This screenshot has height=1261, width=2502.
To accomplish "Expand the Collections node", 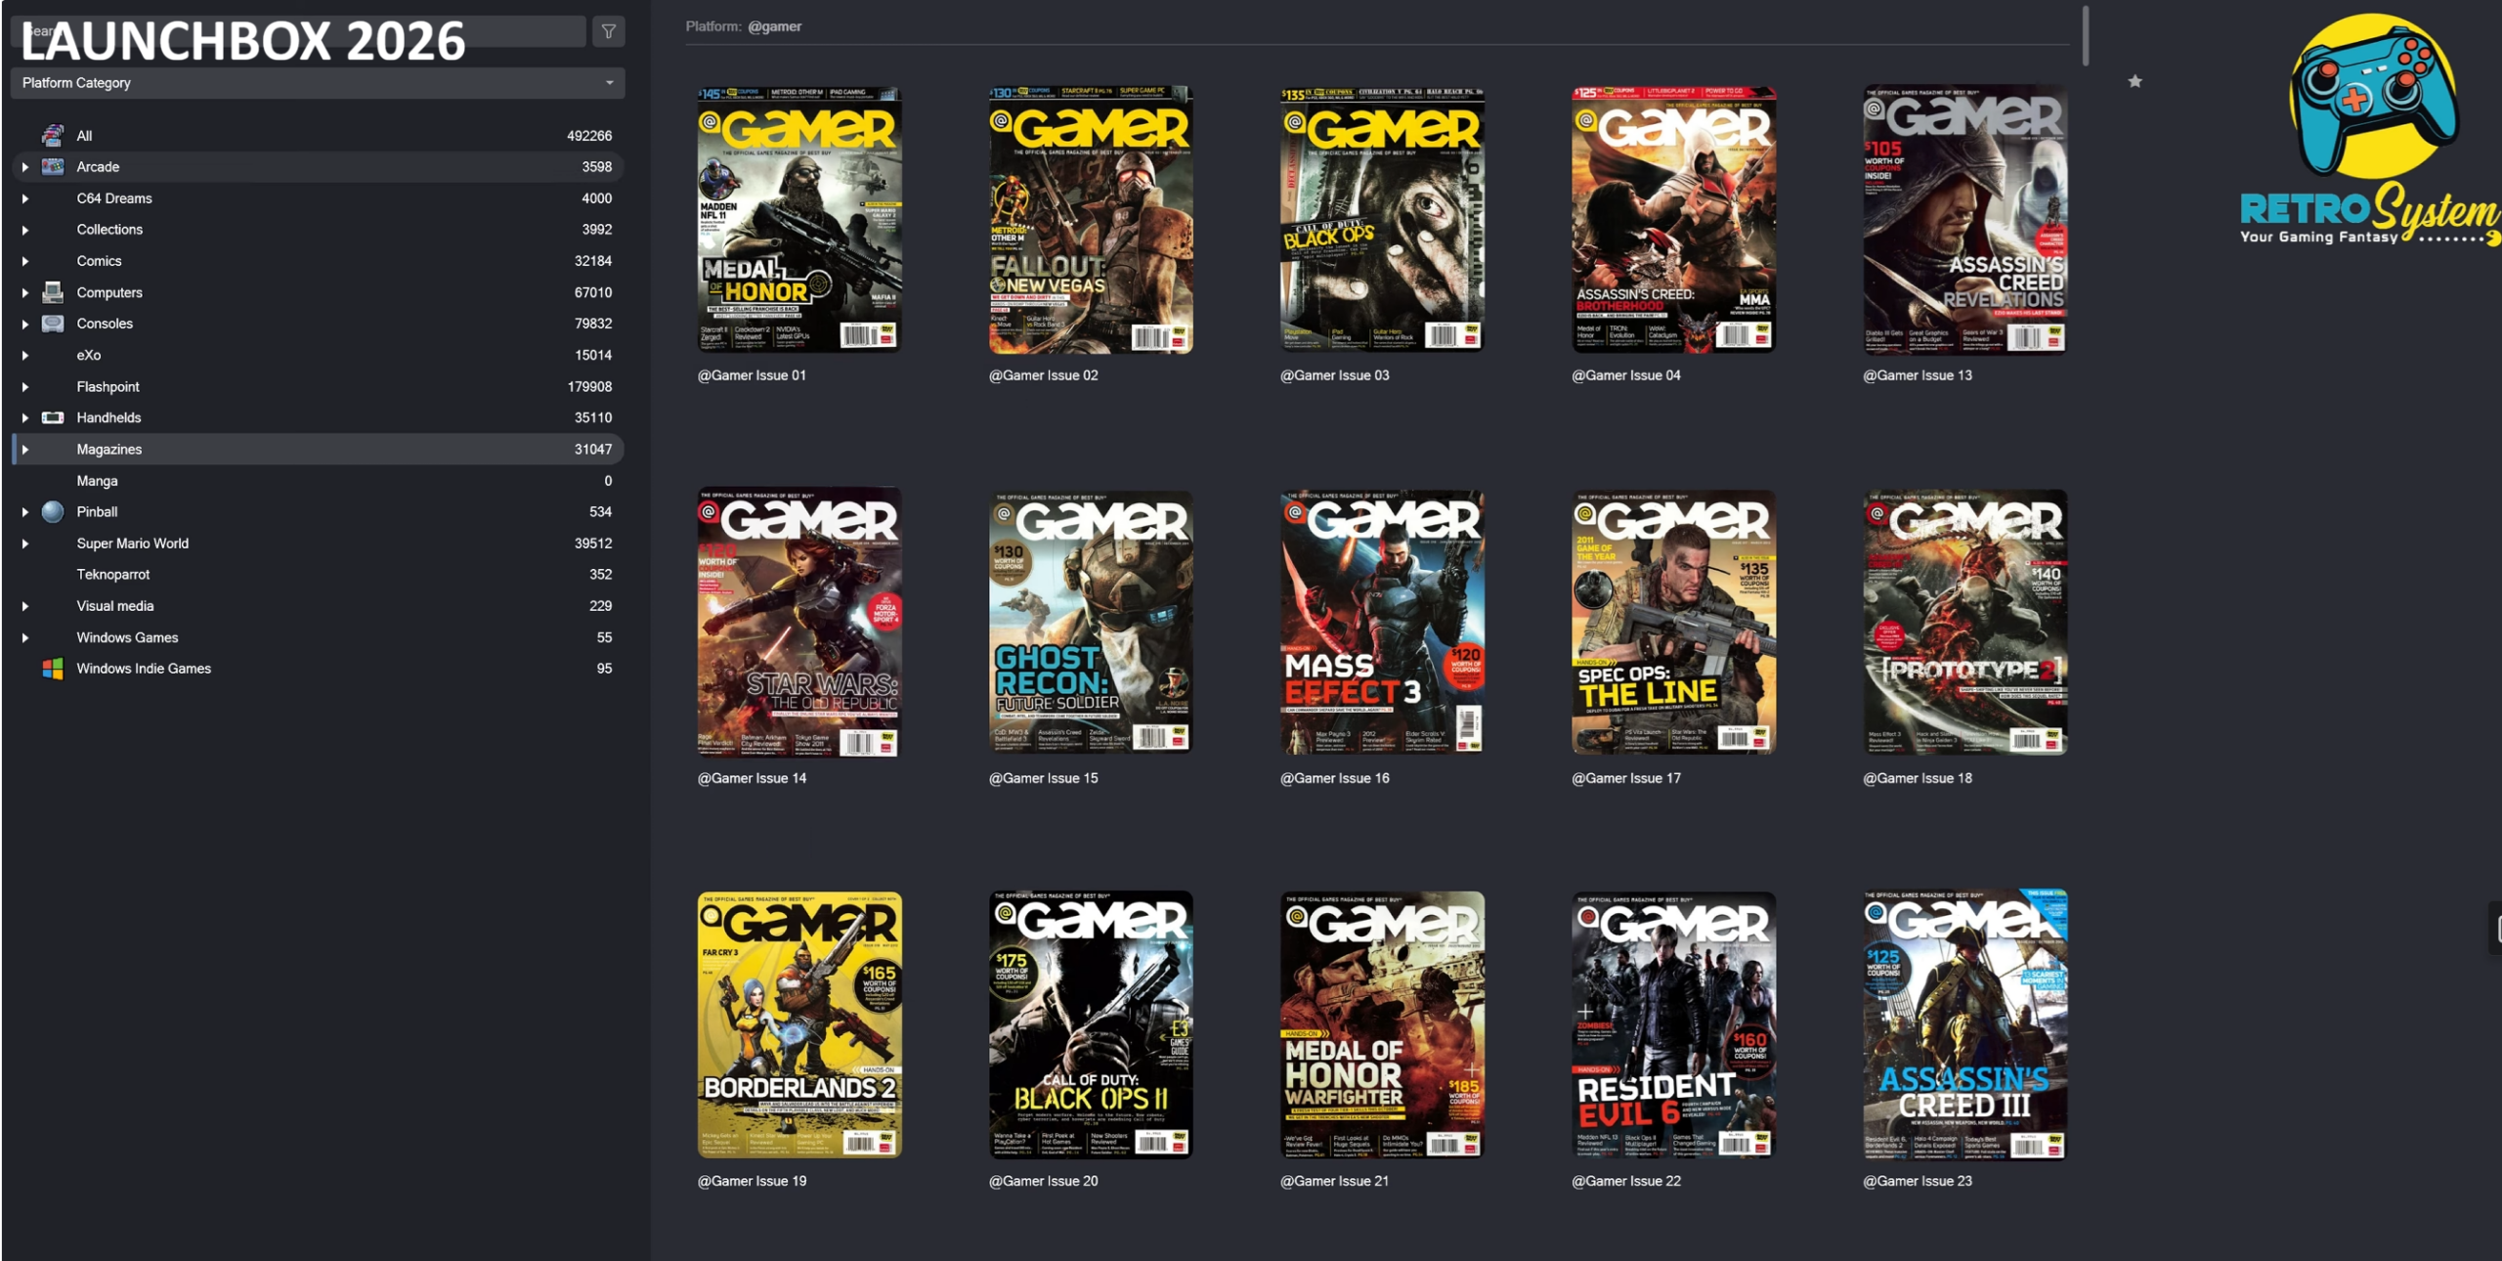I will (25, 230).
